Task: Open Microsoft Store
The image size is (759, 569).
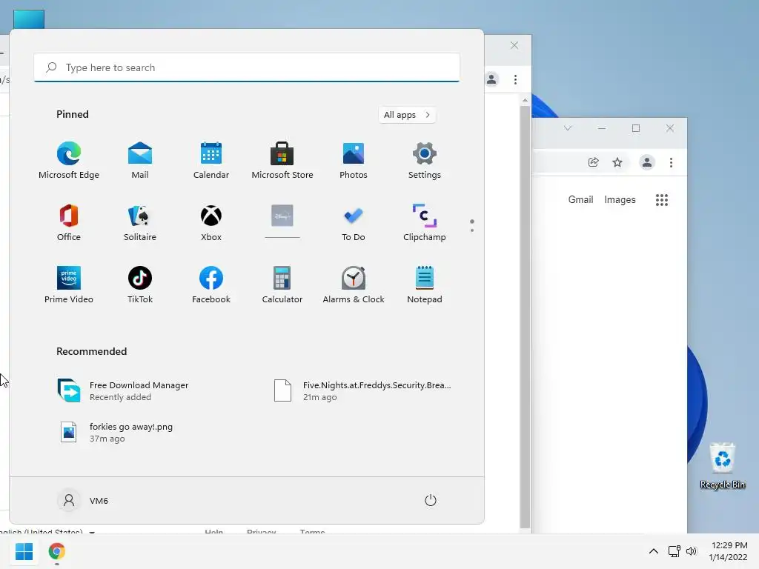Action: (282, 161)
